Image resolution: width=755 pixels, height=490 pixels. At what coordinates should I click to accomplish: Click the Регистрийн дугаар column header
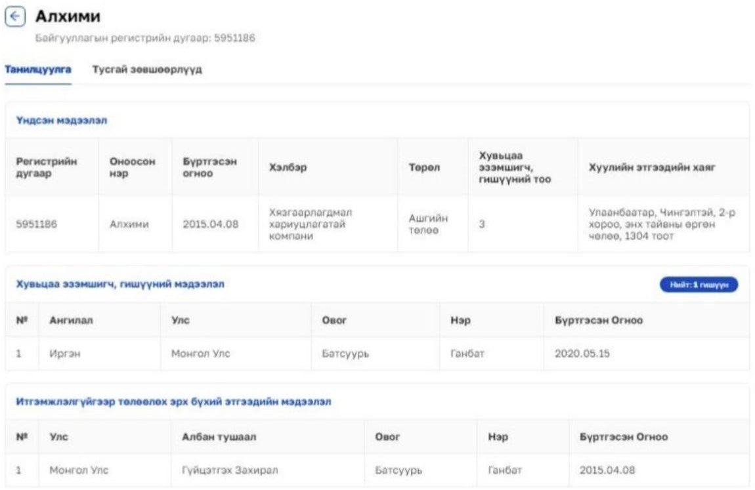47,167
